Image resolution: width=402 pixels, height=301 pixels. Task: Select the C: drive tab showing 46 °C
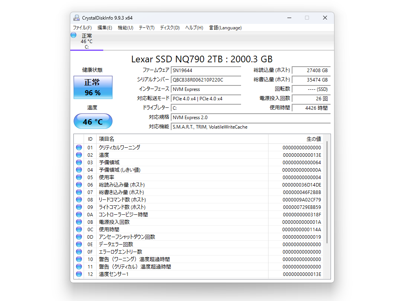point(87,41)
